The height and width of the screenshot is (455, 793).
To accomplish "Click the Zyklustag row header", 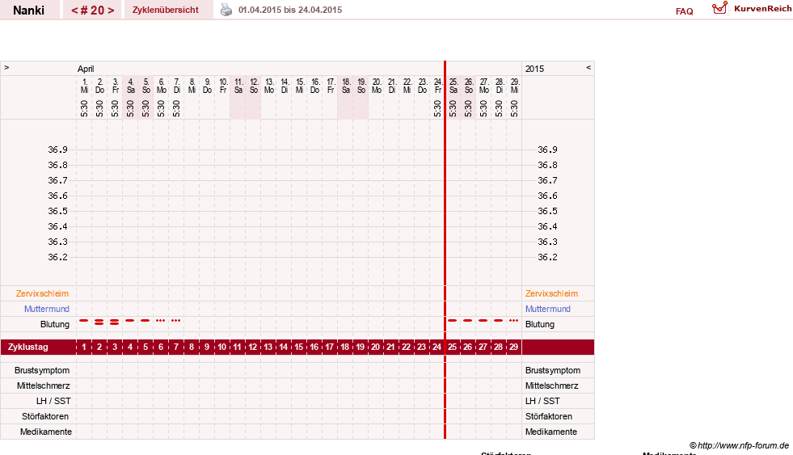I will point(27,347).
